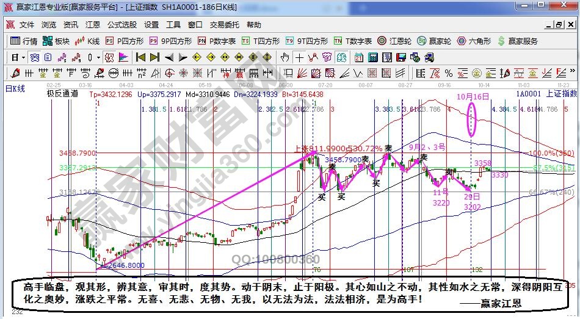Jump to first bar arrow icon
This screenshot has height=319, width=580.
(140, 57)
